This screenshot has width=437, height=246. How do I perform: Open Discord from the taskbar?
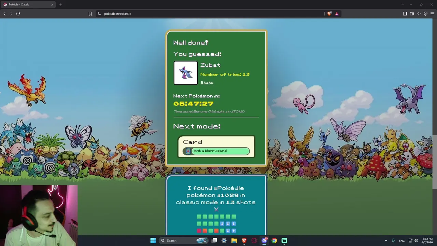264,241
